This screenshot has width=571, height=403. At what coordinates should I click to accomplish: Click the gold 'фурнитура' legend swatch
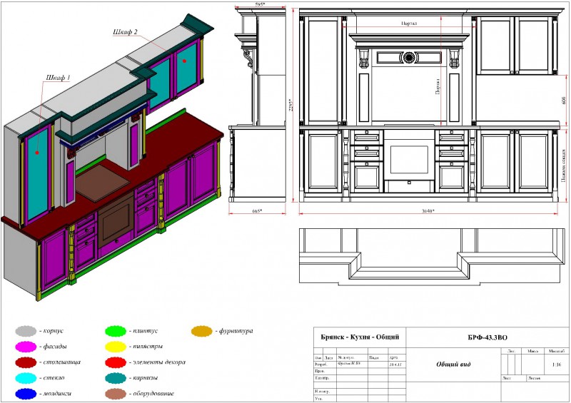click(202, 331)
